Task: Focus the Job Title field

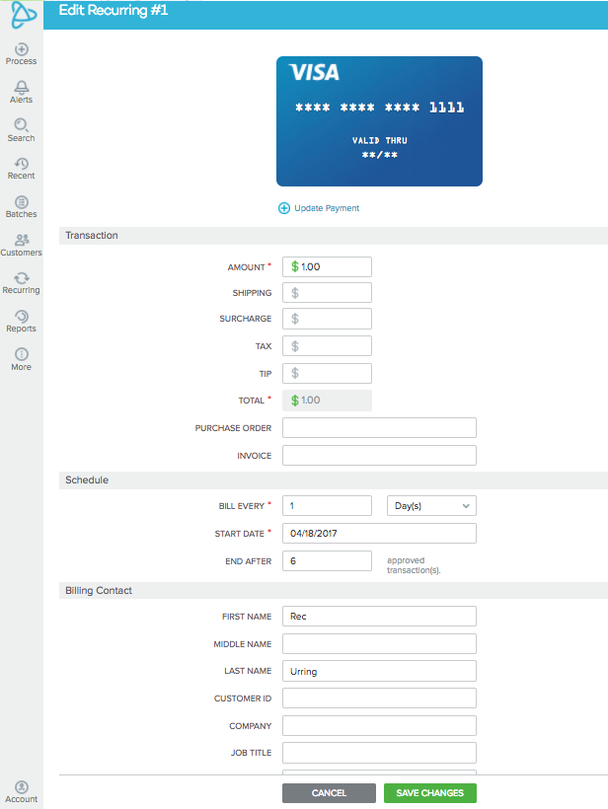Action: pos(379,753)
